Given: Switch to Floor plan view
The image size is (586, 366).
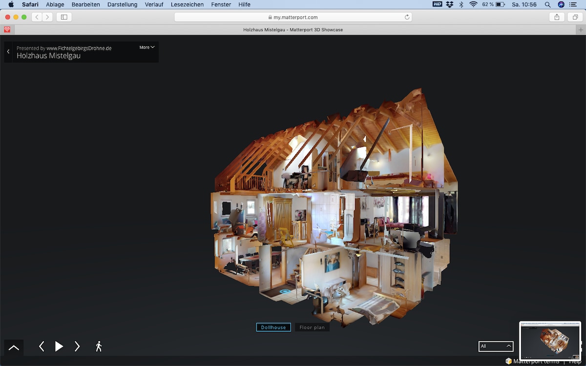Looking at the screenshot, I should click(x=312, y=327).
